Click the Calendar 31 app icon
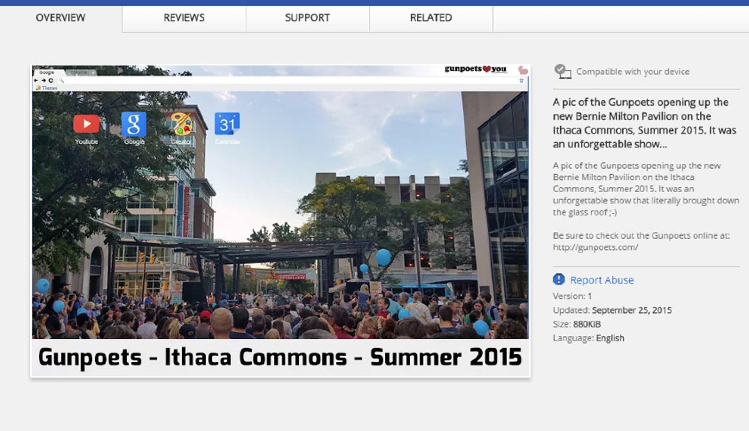The image size is (749, 431). [x=227, y=124]
